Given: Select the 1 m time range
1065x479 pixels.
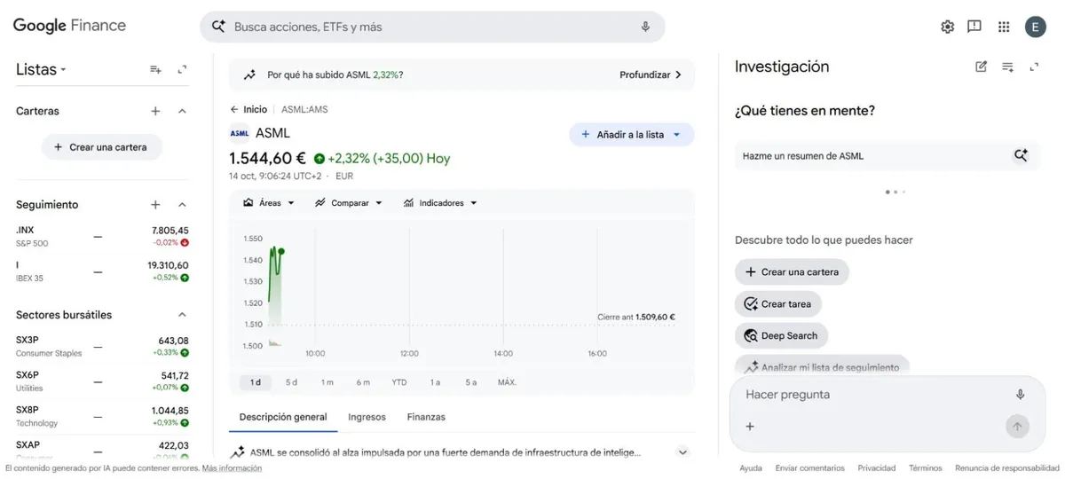Looking at the screenshot, I should 327,382.
